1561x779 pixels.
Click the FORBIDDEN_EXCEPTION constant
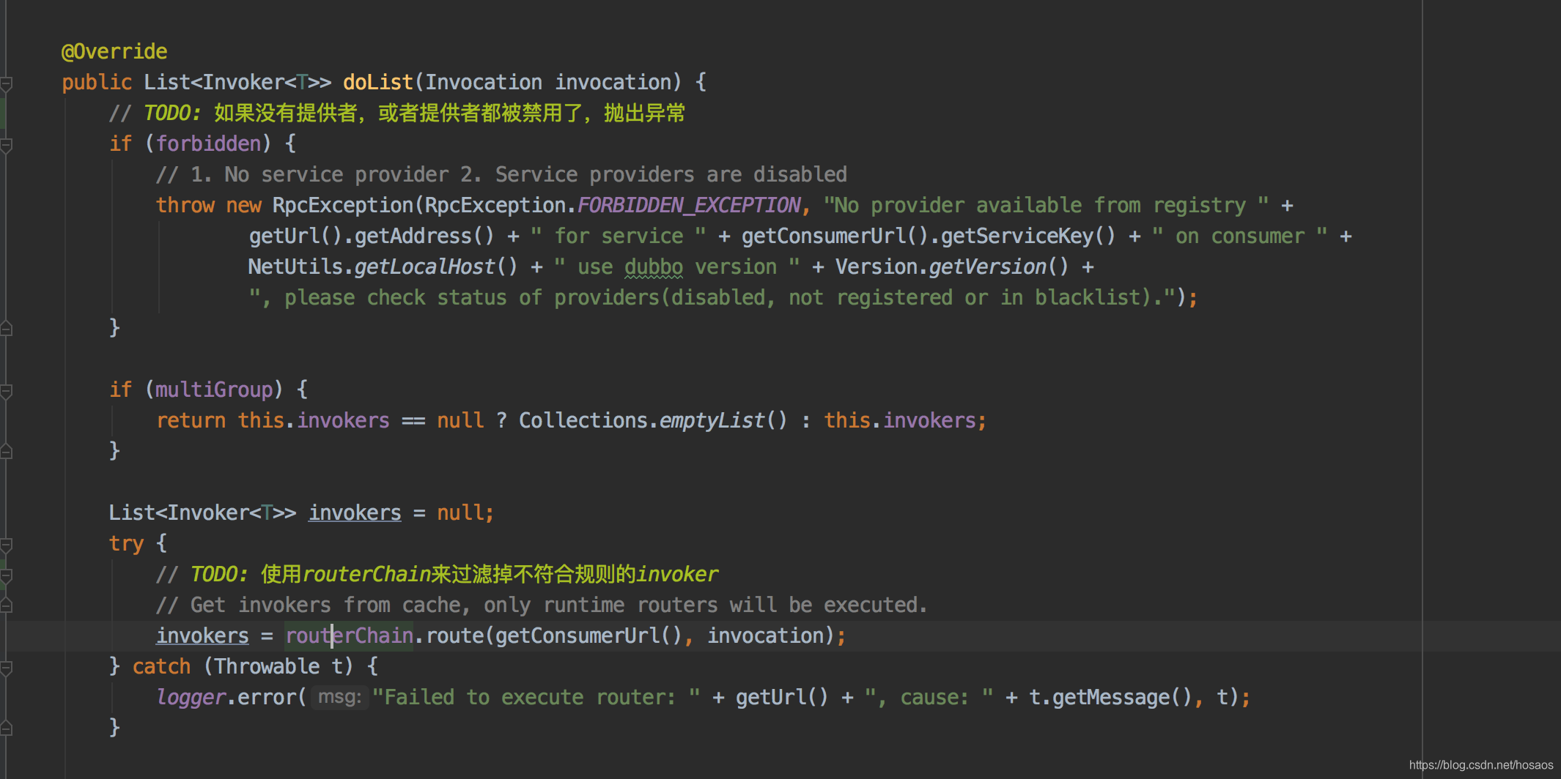(689, 205)
